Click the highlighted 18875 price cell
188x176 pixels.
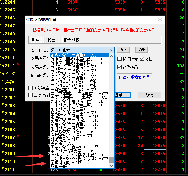(155, 146)
